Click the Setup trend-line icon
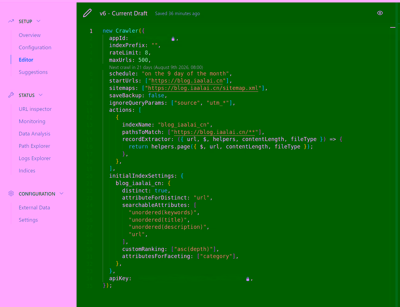 click(x=11, y=21)
